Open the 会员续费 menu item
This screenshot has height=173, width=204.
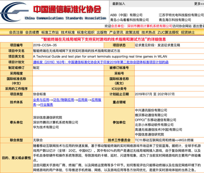pos(32,32)
